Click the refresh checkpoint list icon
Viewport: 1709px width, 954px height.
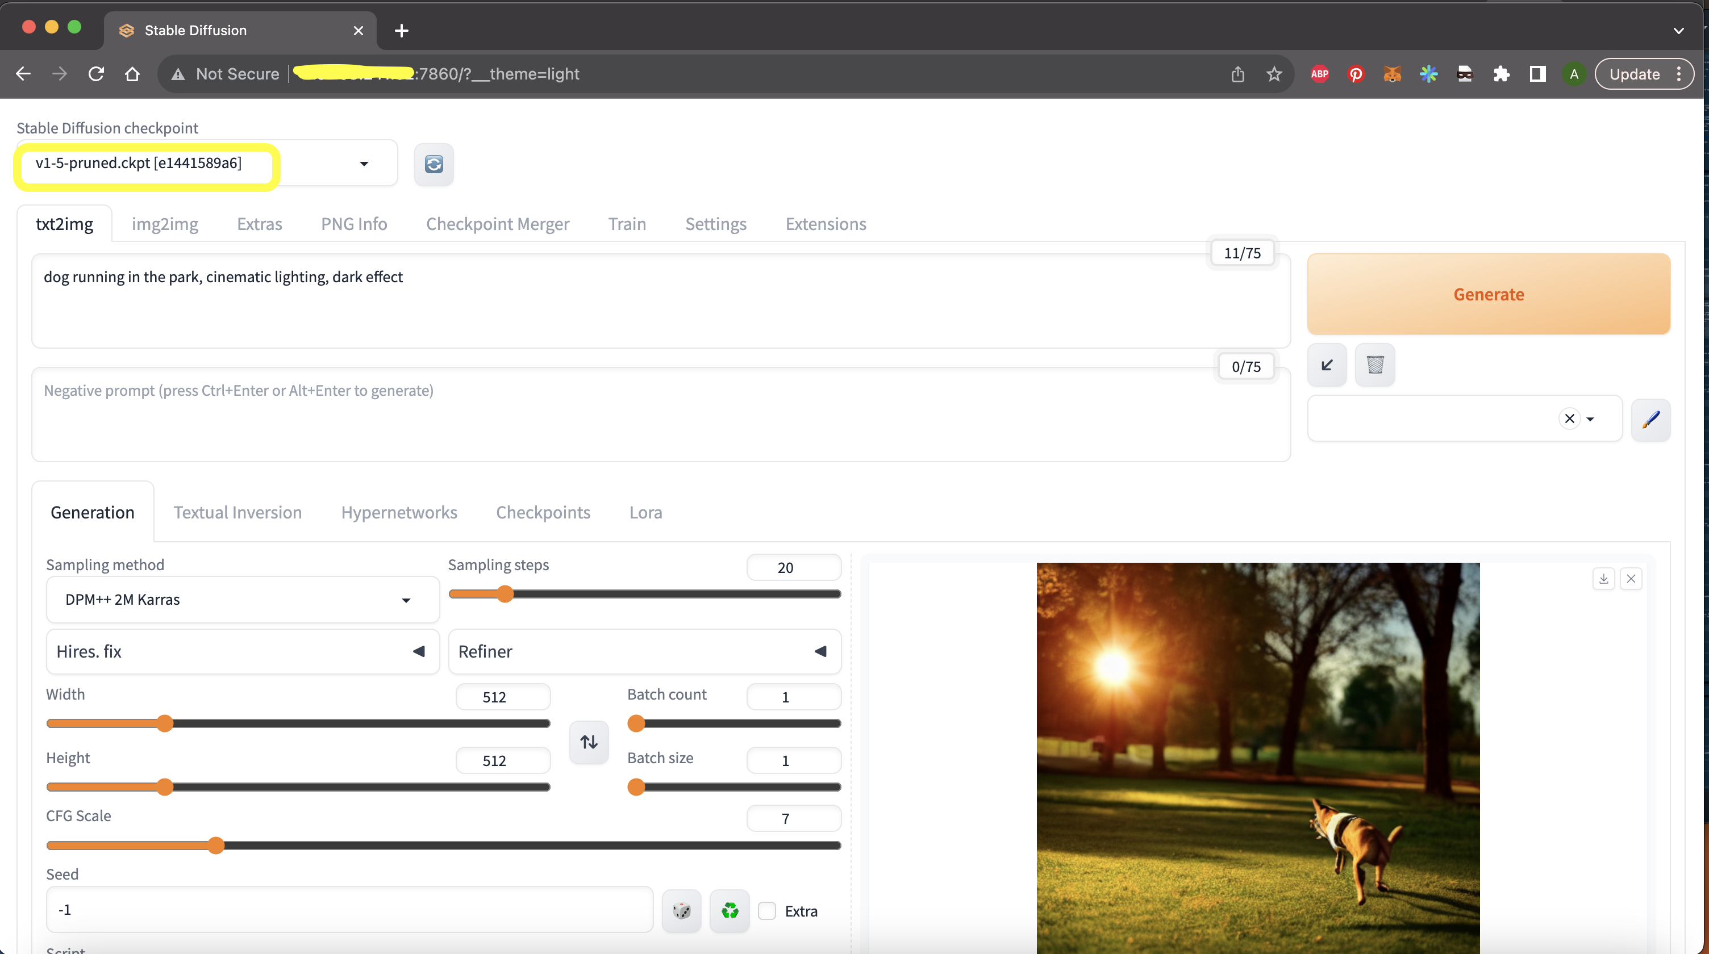click(434, 164)
